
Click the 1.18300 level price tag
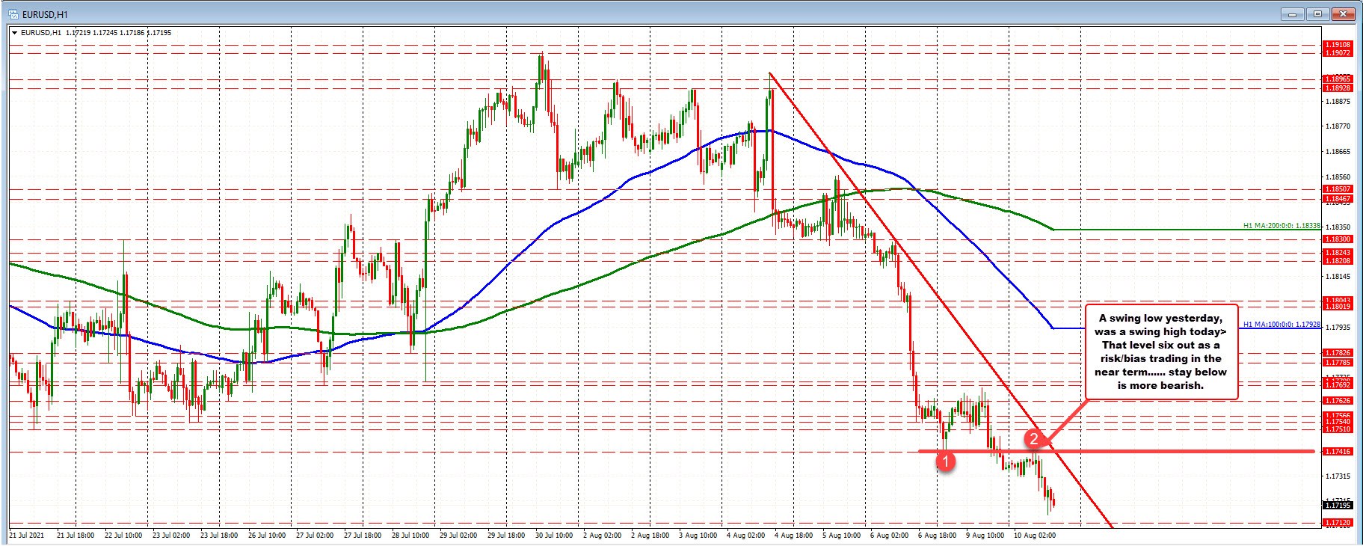pos(1338,239)
